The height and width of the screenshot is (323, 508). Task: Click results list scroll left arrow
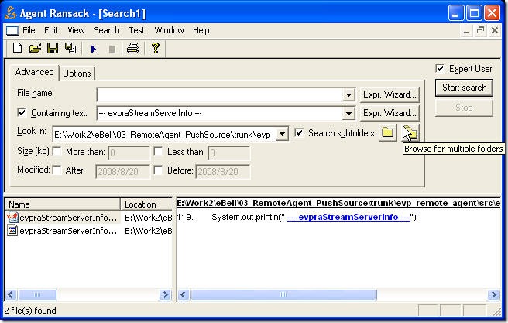tap(10, 295)
